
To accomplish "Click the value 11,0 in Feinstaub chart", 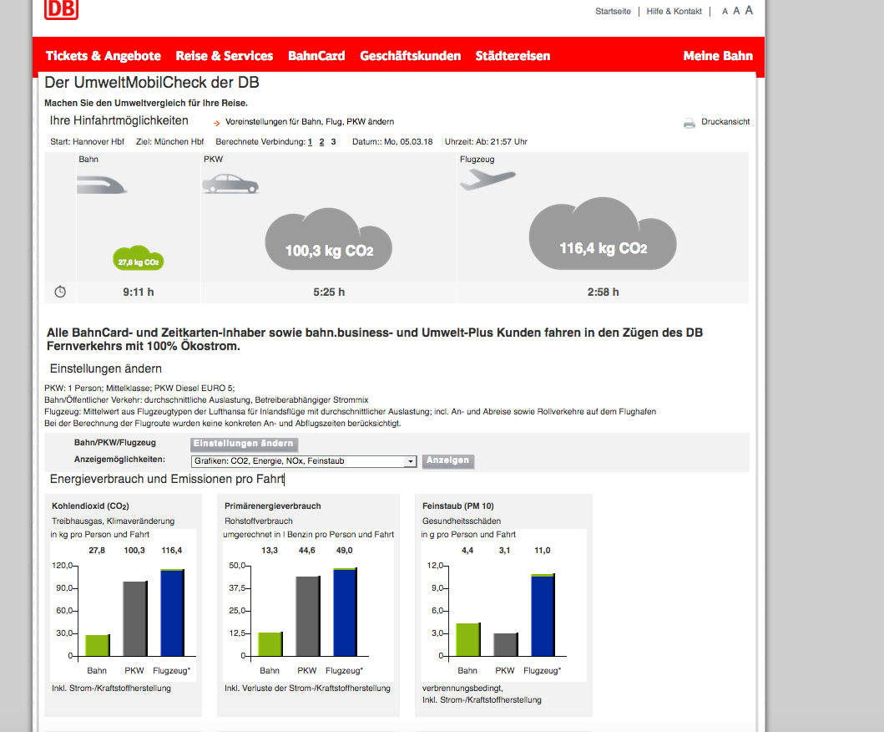I will [x=543, y=551].
